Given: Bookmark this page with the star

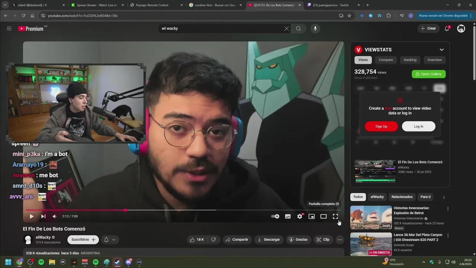Looking at the screenshot, I should [349, 16].
